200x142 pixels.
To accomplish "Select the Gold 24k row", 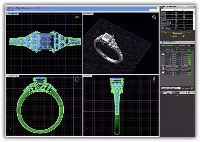I will coord(177,12).
